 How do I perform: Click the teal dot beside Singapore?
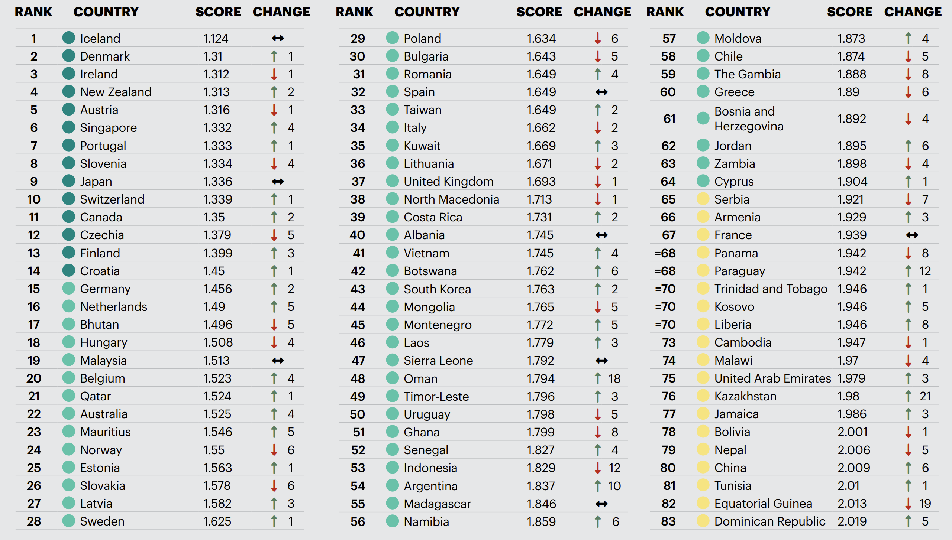point(69,127)
